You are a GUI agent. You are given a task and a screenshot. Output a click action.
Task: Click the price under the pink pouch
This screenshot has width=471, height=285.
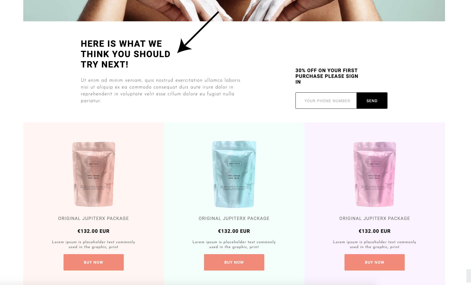(x=375, y=231)
